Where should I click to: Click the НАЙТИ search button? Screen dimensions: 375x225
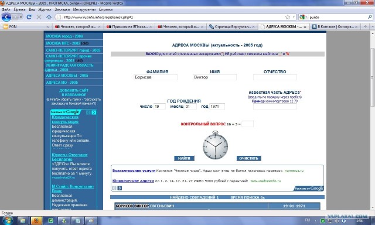[x=184, y=158]
